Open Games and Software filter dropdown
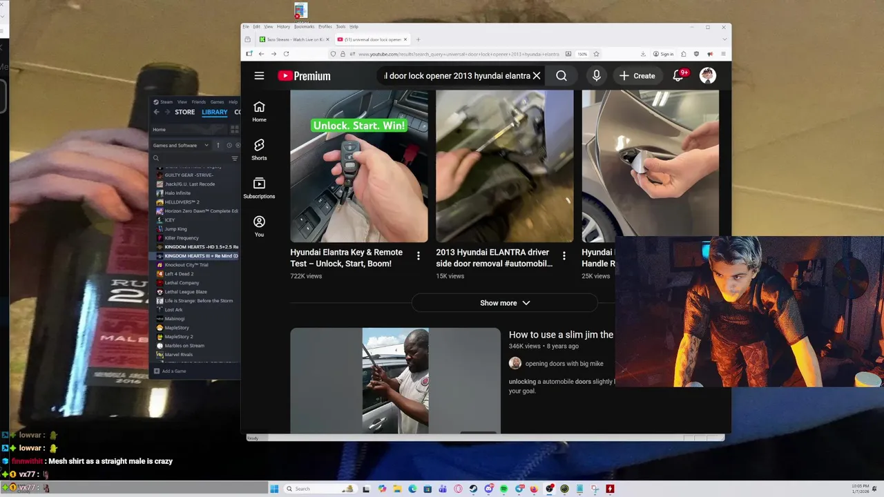The image size is (884, 497). pyautogui.click(x=181, y=146)
